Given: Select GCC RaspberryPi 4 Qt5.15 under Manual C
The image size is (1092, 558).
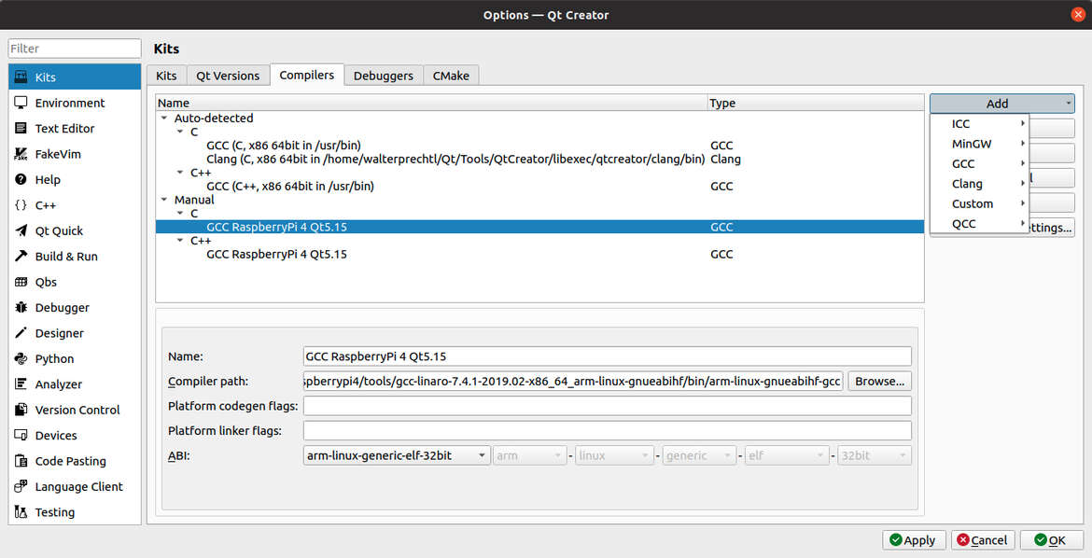Looking at the screenshot, I should tap(539, 227).
